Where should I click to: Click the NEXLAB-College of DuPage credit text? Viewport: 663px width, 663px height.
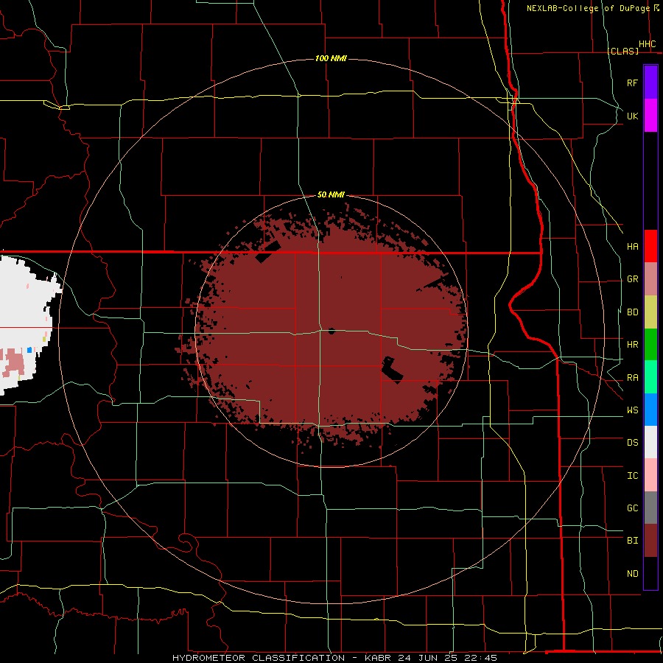click(x=588, y=8)
